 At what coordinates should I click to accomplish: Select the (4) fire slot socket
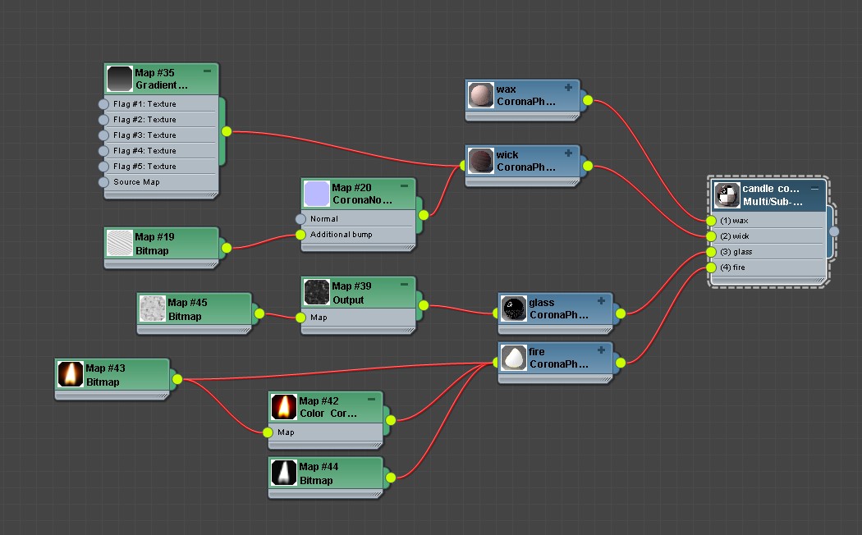click(x=711, y=267)
